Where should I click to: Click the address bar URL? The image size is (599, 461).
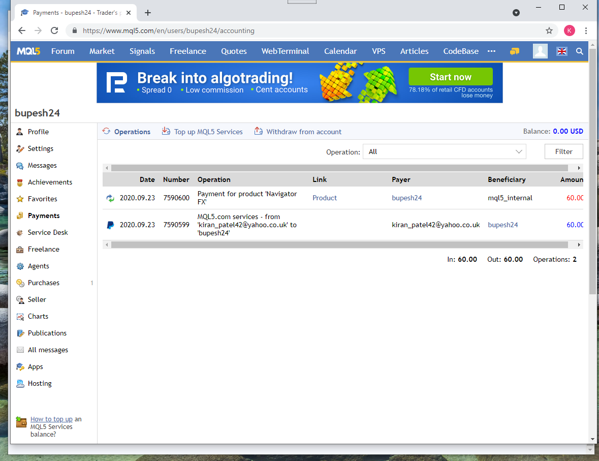pos(169,30)
